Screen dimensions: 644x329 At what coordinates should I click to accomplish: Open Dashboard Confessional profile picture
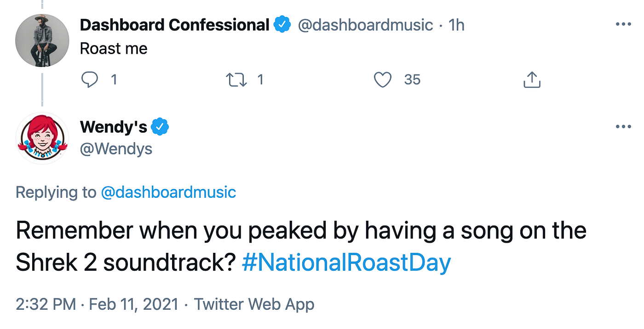(x=42, y=40)
